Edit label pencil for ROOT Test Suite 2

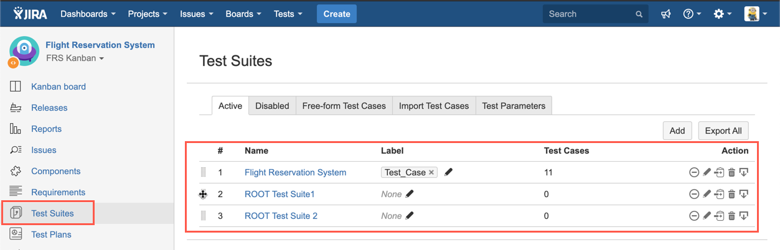pyautogui.click(x=409, y=216)
